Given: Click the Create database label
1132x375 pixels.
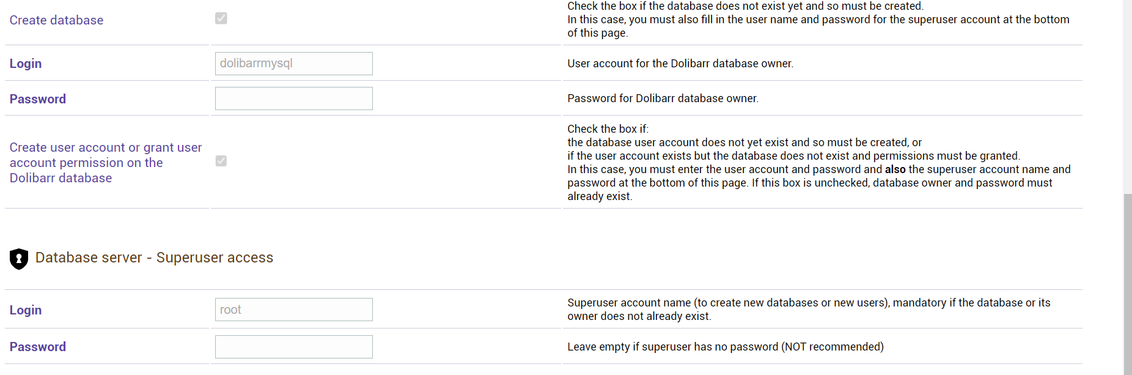Looking at the screenshot, I should point(56,20).
